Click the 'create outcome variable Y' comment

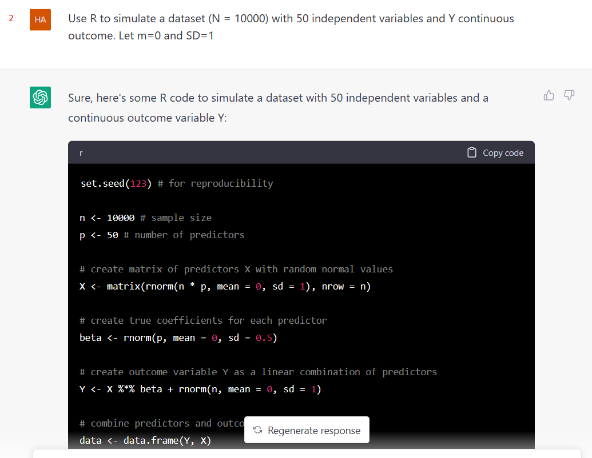[258, 372]
